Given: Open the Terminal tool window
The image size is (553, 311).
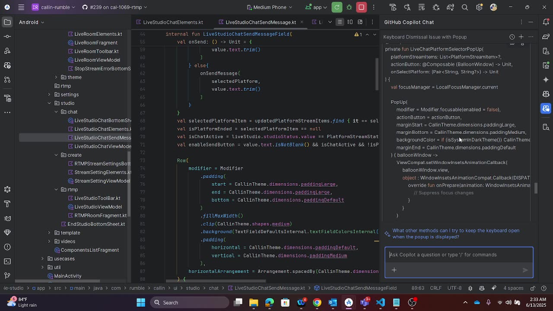Looking at the screenshot, I should click(x=7, y=261).
